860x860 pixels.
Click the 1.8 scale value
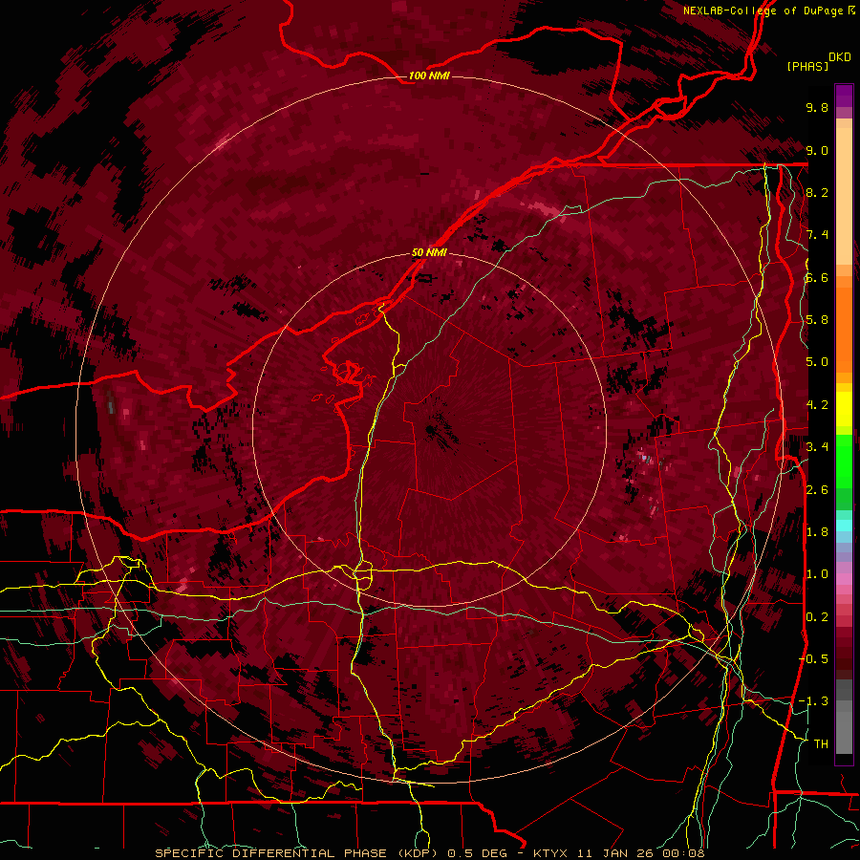pyautogui.click(x=817, y=532)
